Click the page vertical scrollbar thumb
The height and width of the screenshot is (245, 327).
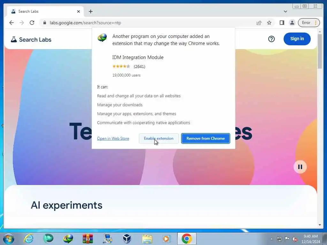coord(320,51)
